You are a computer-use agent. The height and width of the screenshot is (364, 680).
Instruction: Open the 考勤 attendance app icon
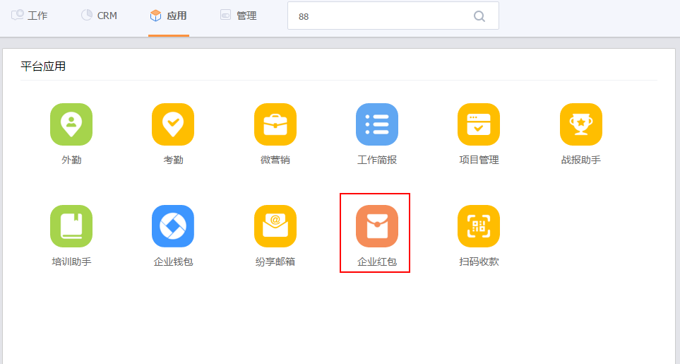click(x=173, y=124)
